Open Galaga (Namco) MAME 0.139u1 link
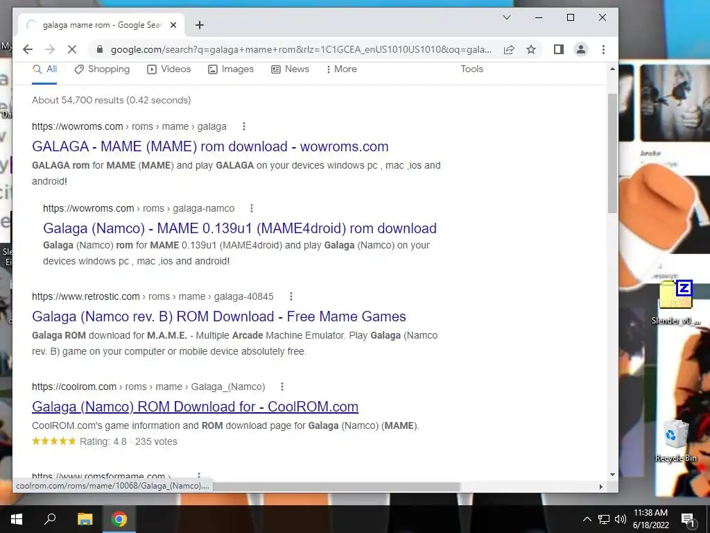This screenshot has height=533, width=710. click(240, 228)
